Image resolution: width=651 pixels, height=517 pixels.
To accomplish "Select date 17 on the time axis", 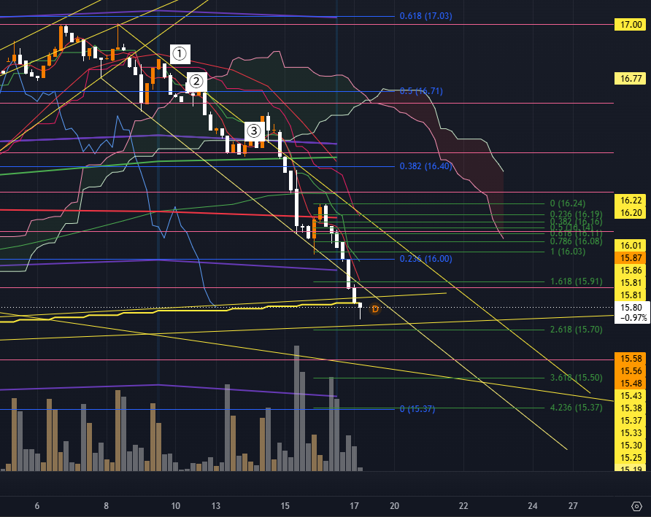I will coord(354,506).
